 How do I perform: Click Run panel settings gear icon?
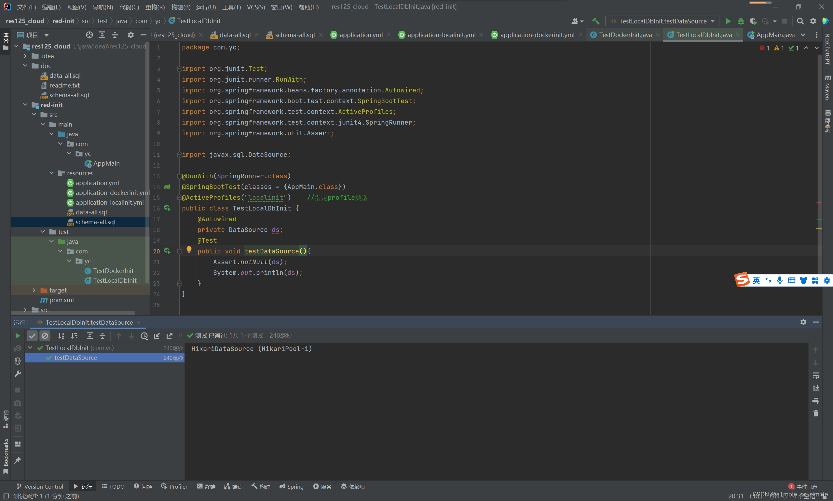click(803, 322)
